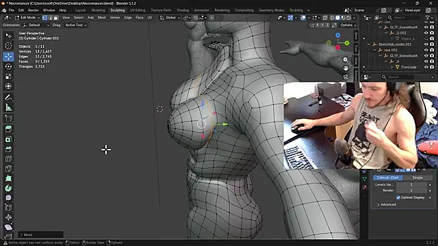The width and height of the screenshot is (438, 246).
Task: Select the Loop Cut tool
Action: (x=9, y=159)
